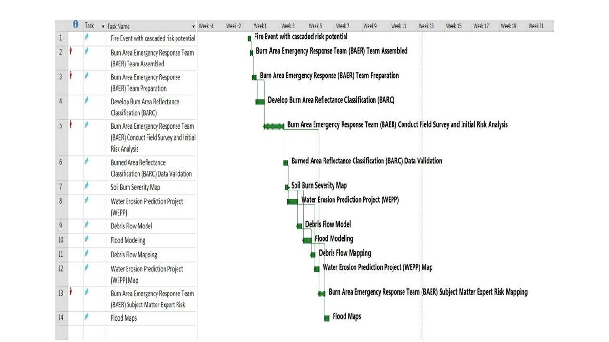Click the BARC Data Validation task name cell
Viewport: 609px width, 342px height.
coord(151,168)
